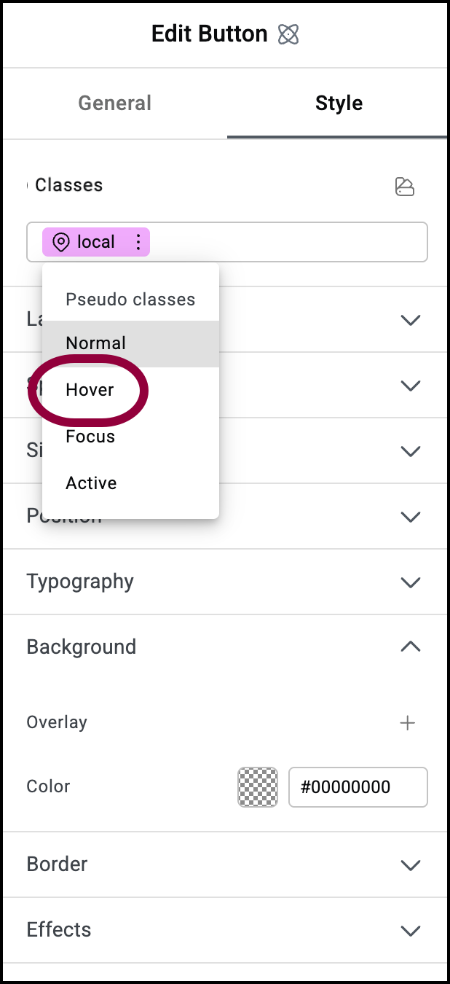Click the #00000000 color hex field
450x984 pixels.
pos(358,787)
